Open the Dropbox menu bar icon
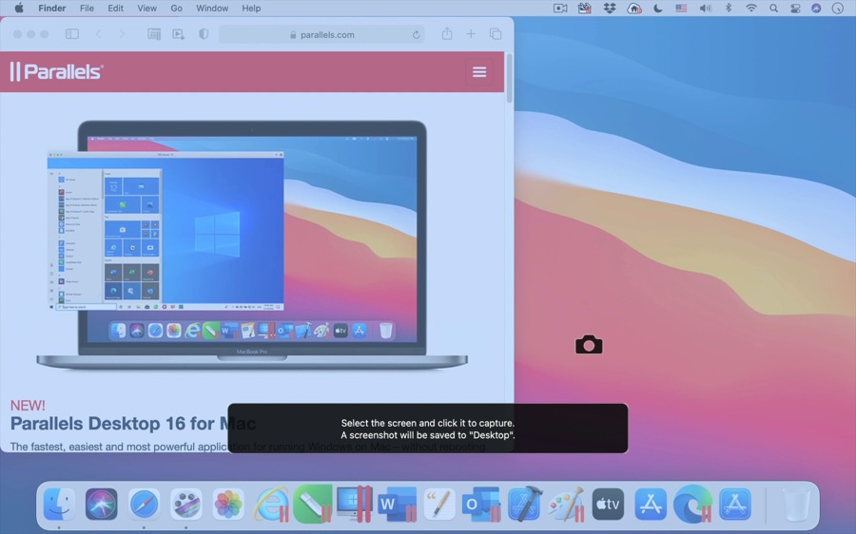Image resolution: width=856 pixels, height=534 pixels. 609,9
